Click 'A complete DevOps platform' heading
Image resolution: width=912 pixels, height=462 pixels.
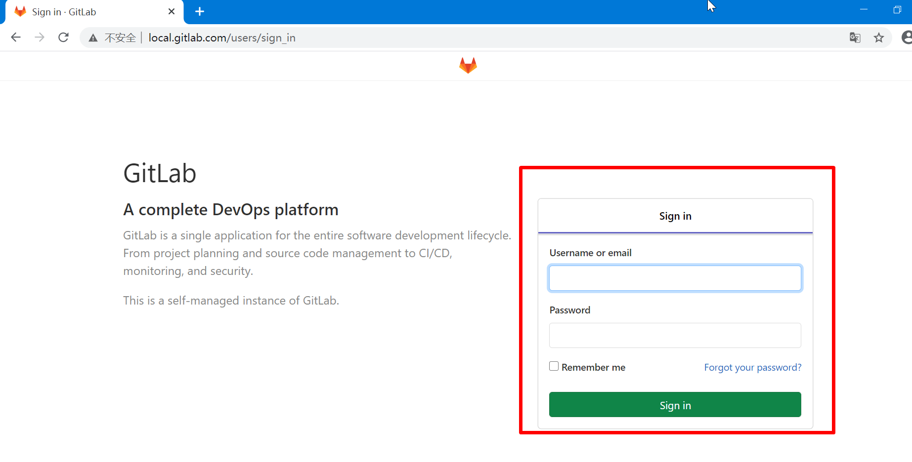[x=231, y=210]
